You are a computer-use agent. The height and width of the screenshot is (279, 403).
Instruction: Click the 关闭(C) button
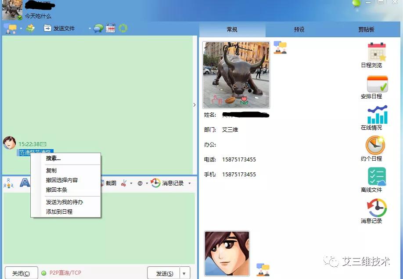pyautogui.click(x=21, y=272)
